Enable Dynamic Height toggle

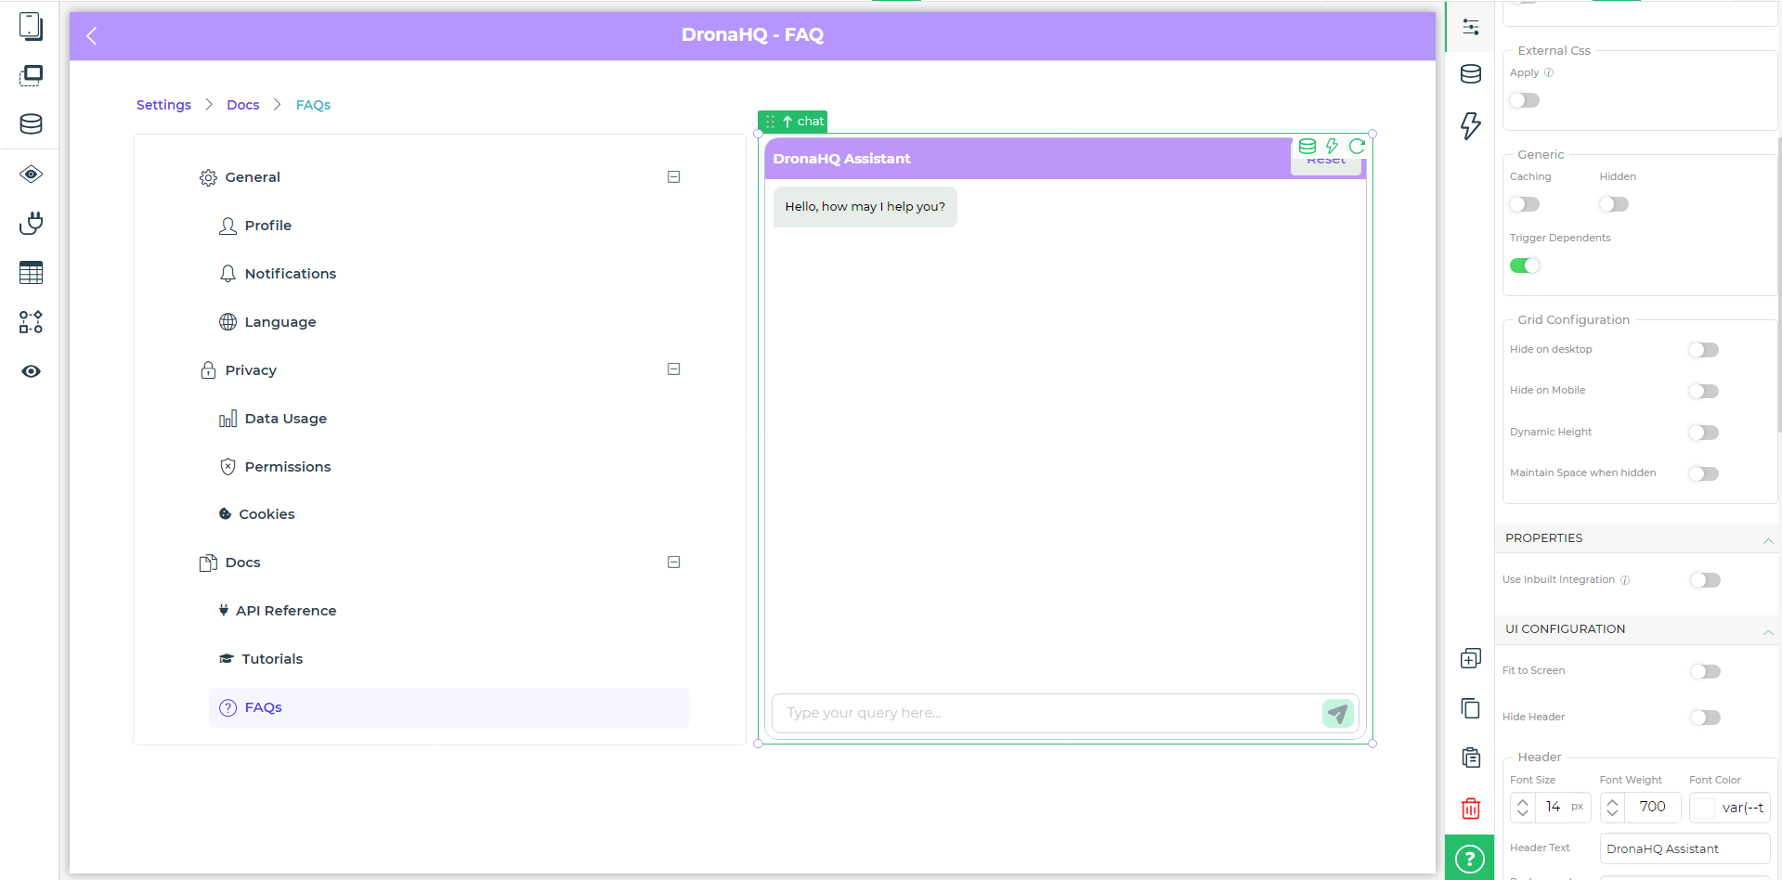click(x=1704, y=433)
